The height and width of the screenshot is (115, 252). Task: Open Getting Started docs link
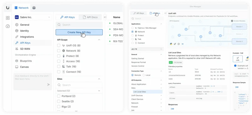coord(138,58)
